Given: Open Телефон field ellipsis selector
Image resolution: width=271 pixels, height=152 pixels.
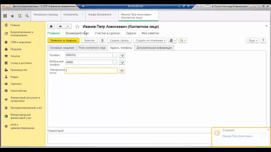Looking at the screenshot, I should (x=115, y=55).
